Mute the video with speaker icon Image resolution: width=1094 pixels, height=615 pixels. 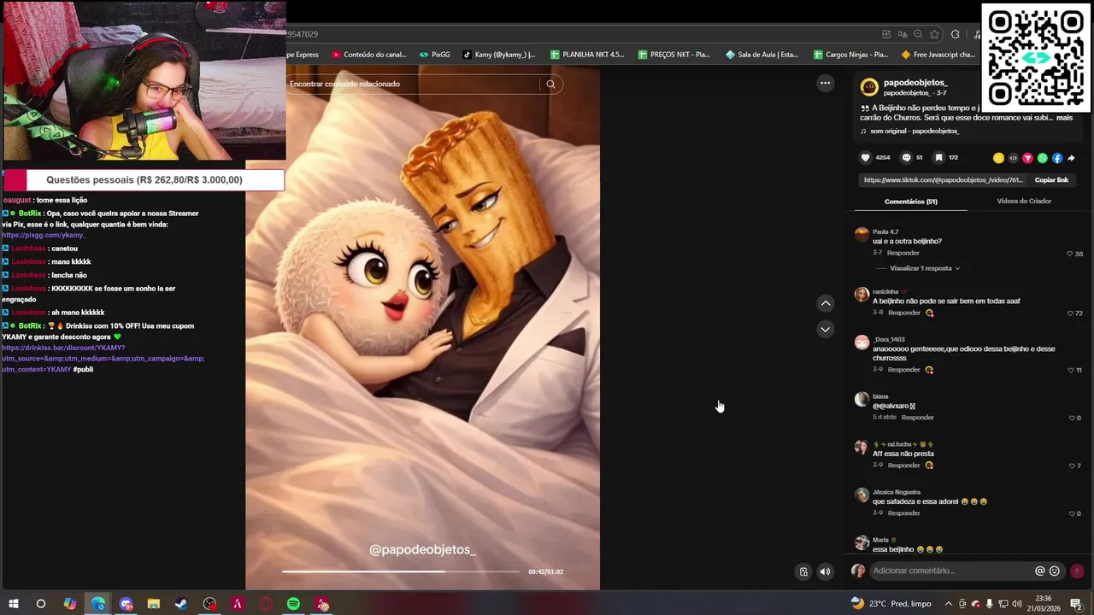click(x=825, y=572)
